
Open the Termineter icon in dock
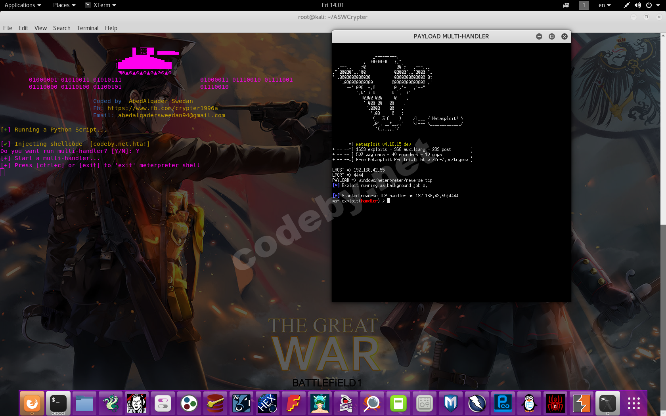coord(346,403)
